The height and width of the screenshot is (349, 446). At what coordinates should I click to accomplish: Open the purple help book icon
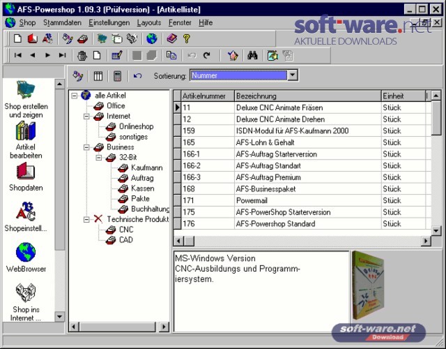coord(172,38)
